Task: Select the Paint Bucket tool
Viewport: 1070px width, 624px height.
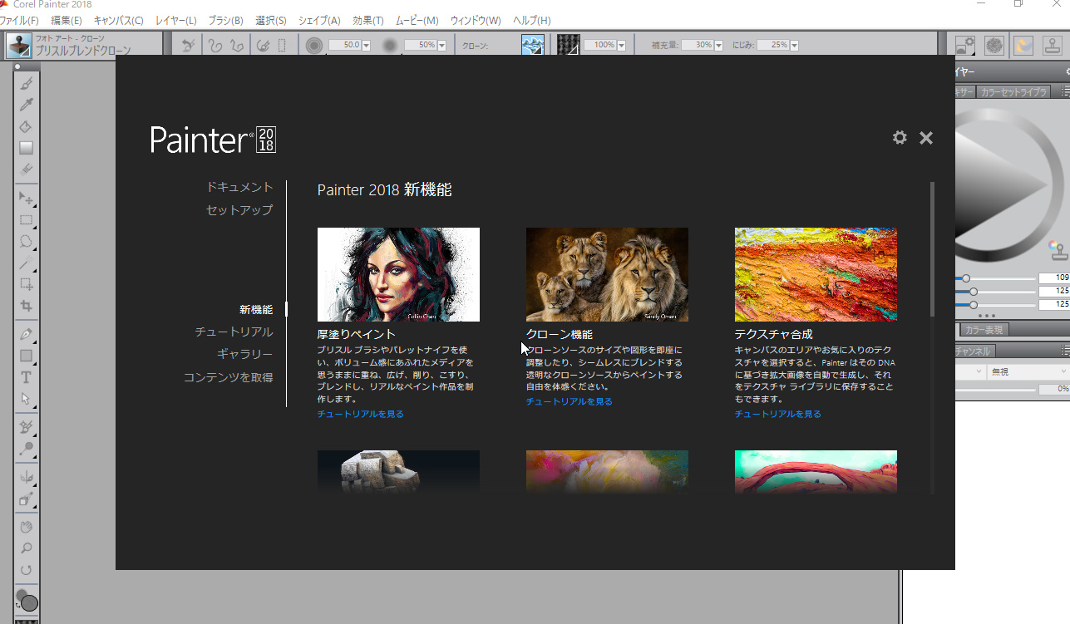Action: pos(26,126)
